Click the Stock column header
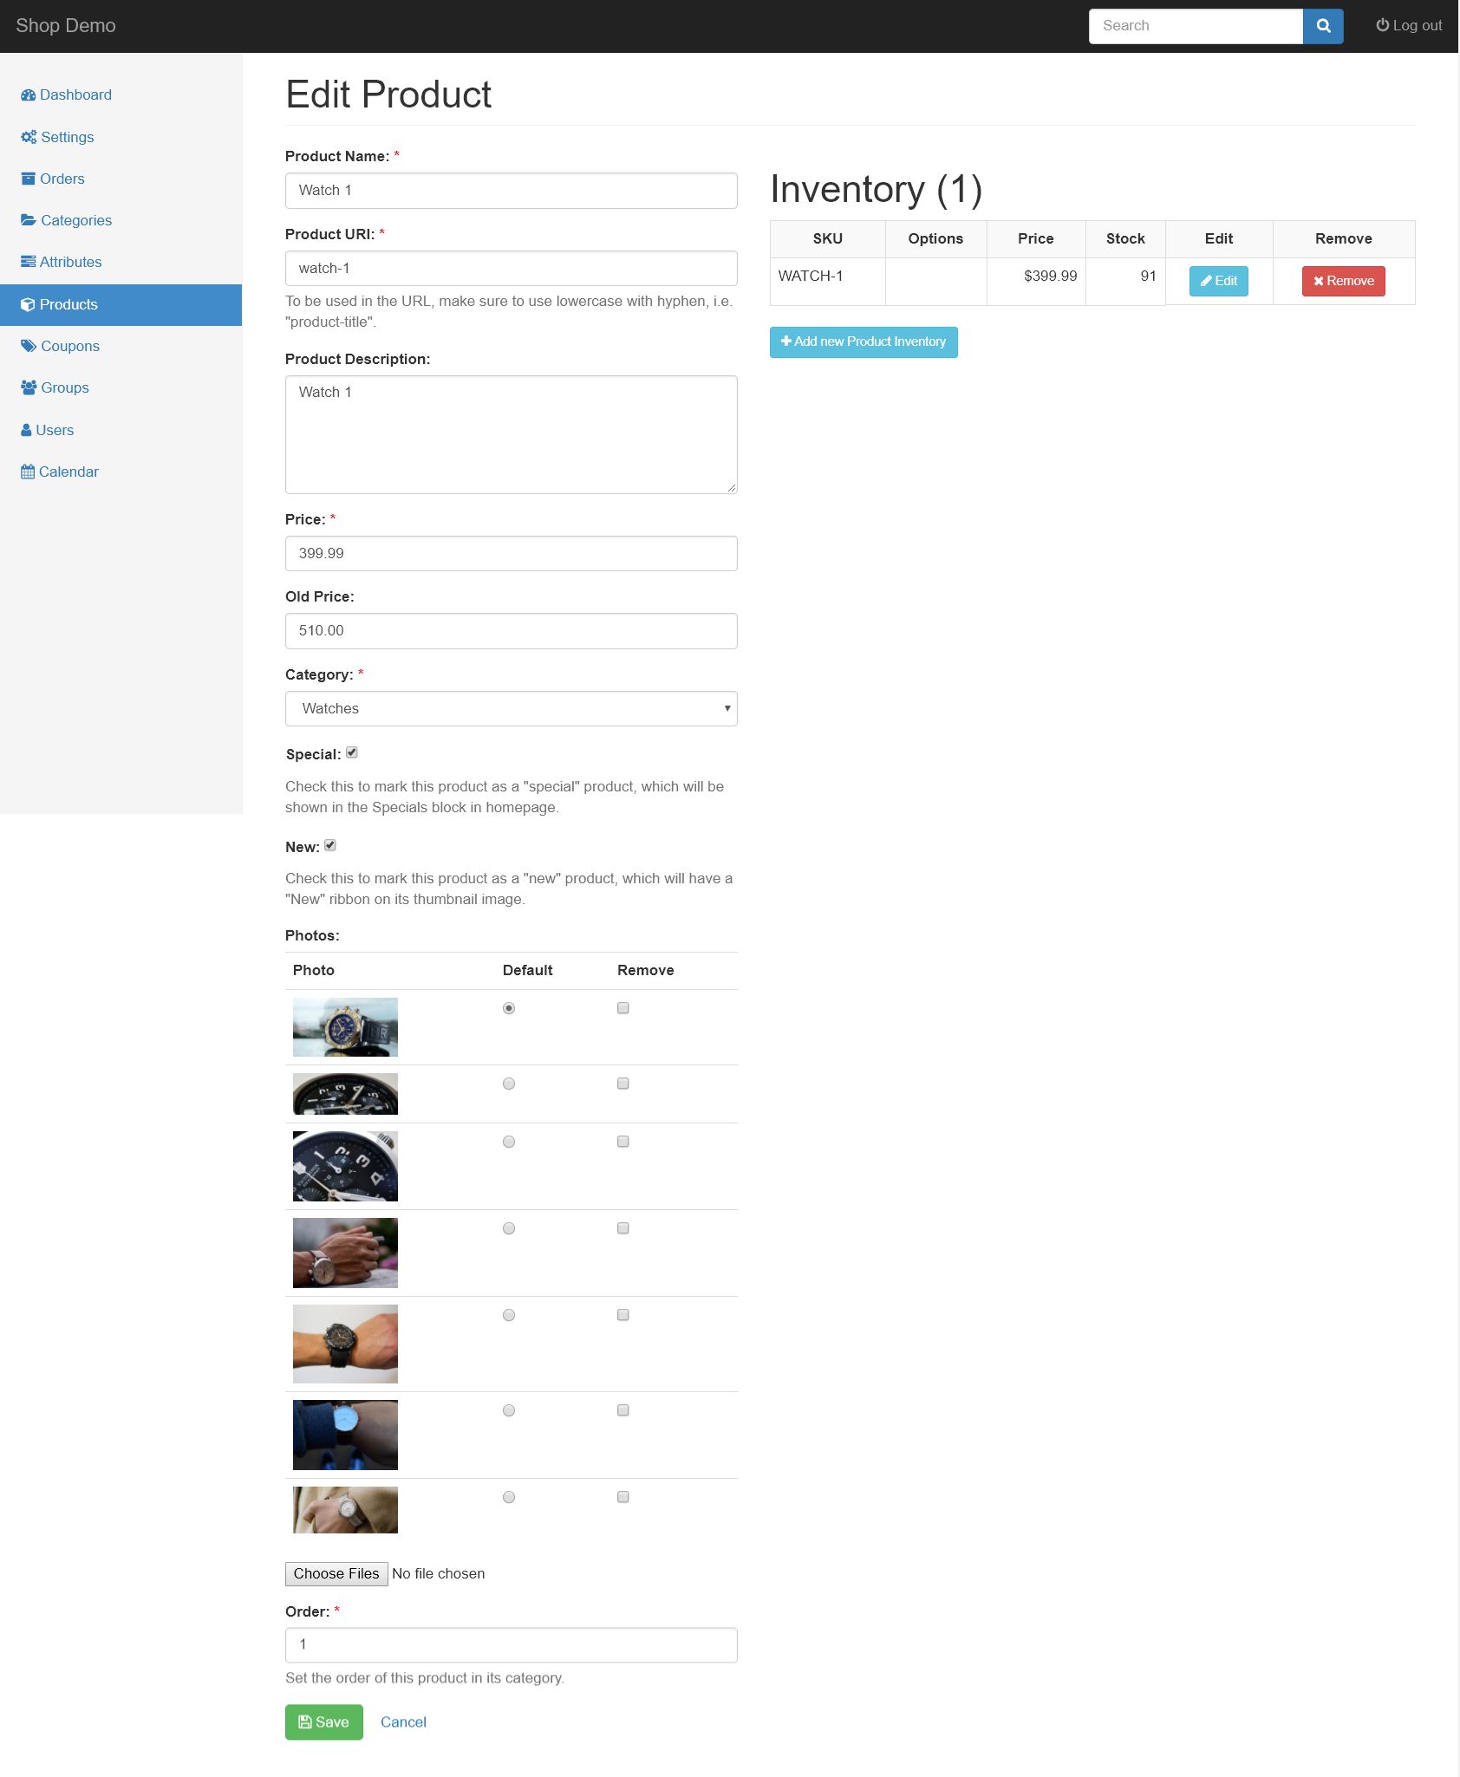 [1125, 238]
